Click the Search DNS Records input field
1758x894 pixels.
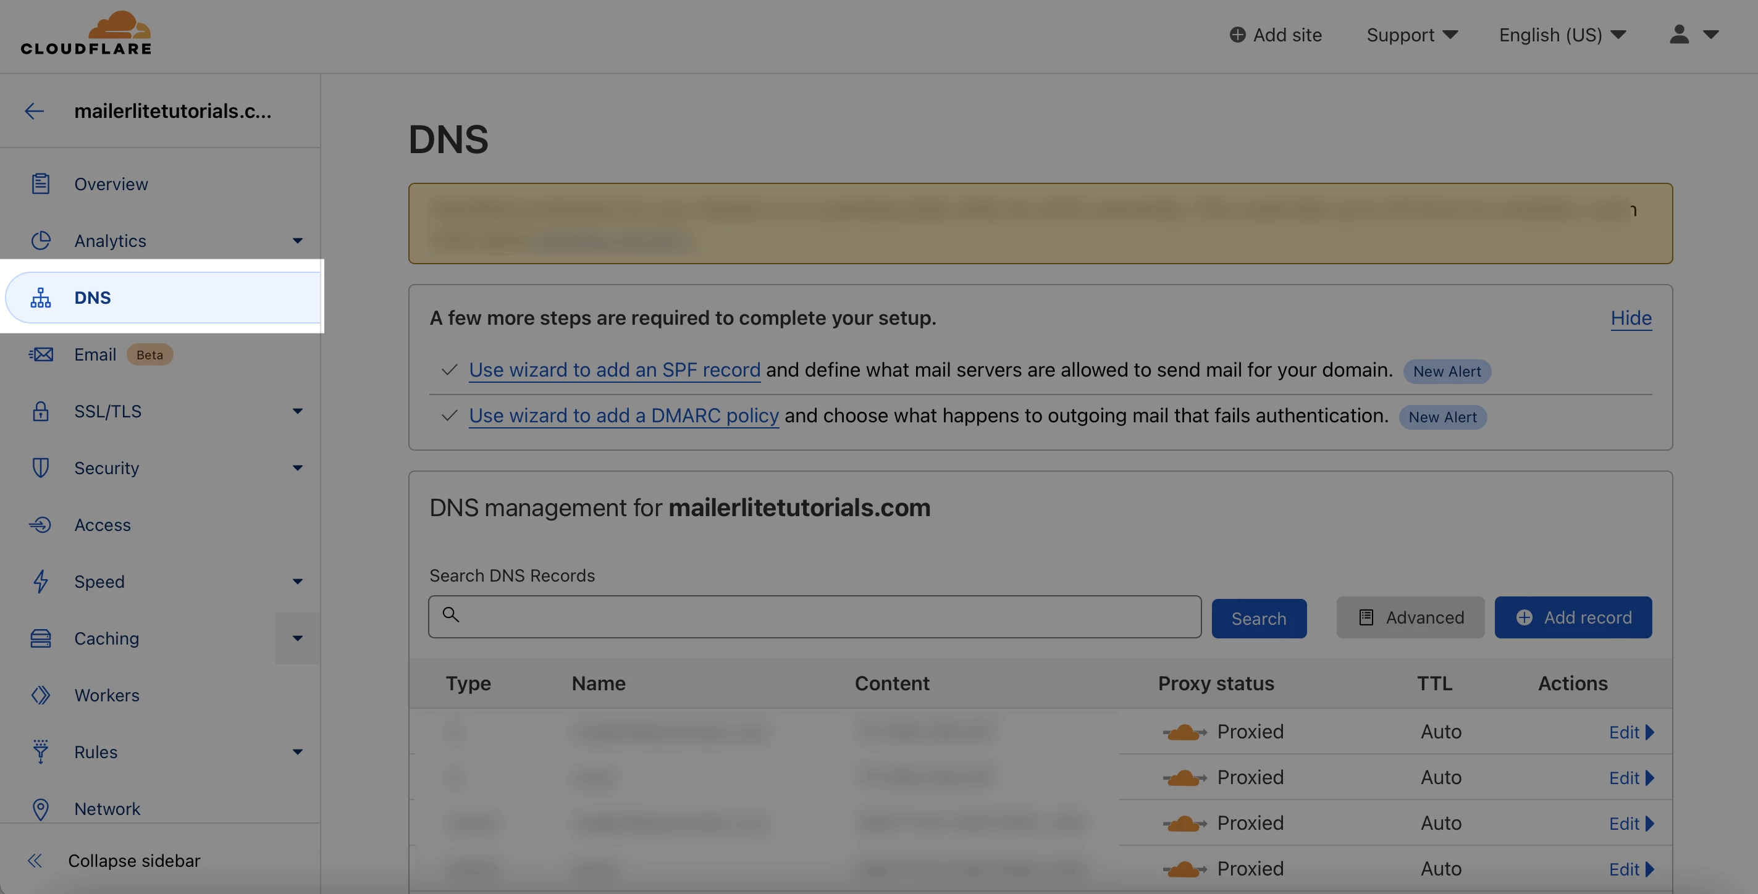click(815, 616)
